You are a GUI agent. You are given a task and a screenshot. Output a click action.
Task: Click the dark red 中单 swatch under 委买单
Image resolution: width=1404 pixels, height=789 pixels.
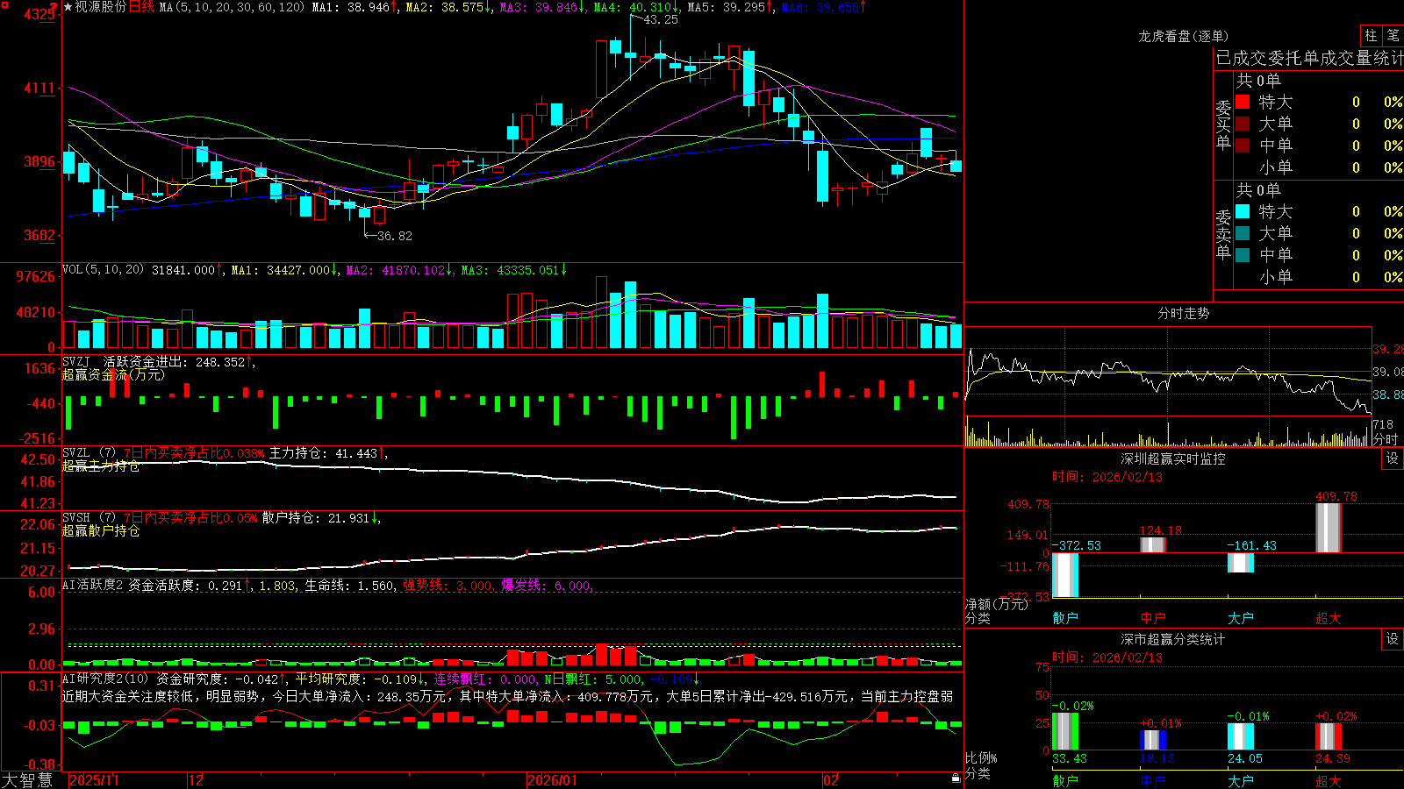pos(1243,146)
